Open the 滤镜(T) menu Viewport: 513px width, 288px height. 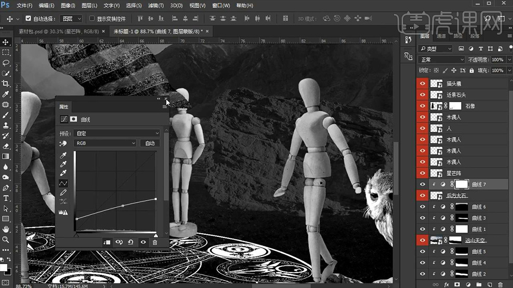(156, 6)
